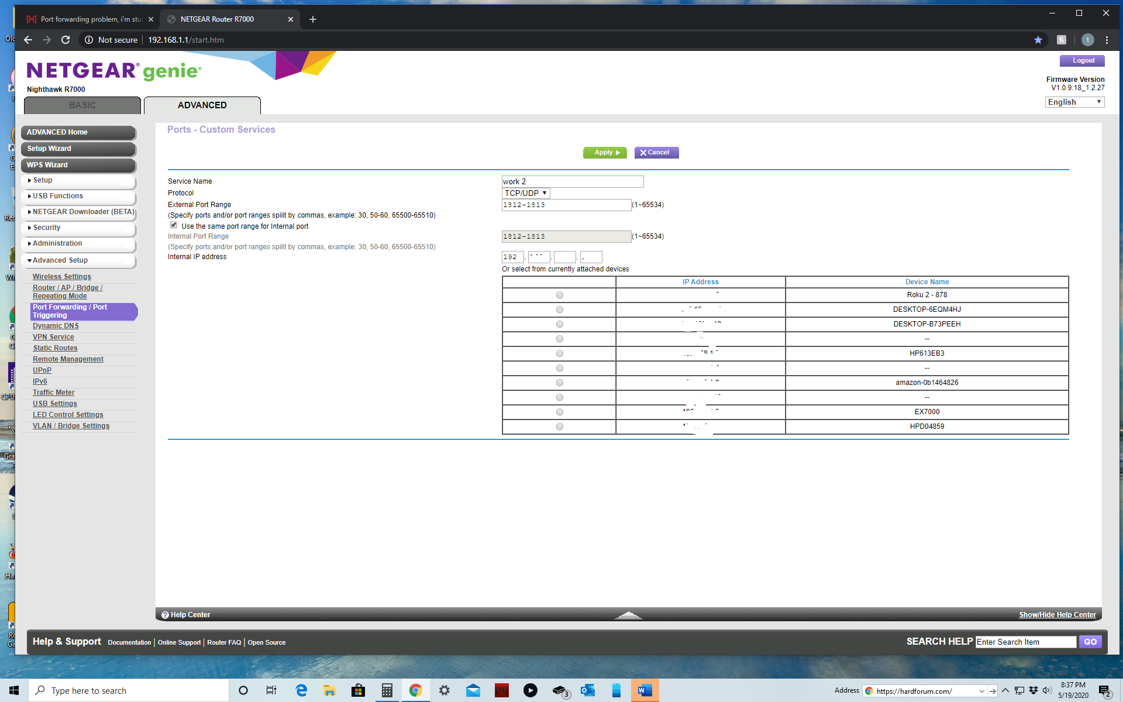Open new browser tab with plus

(x=313, y=19)
